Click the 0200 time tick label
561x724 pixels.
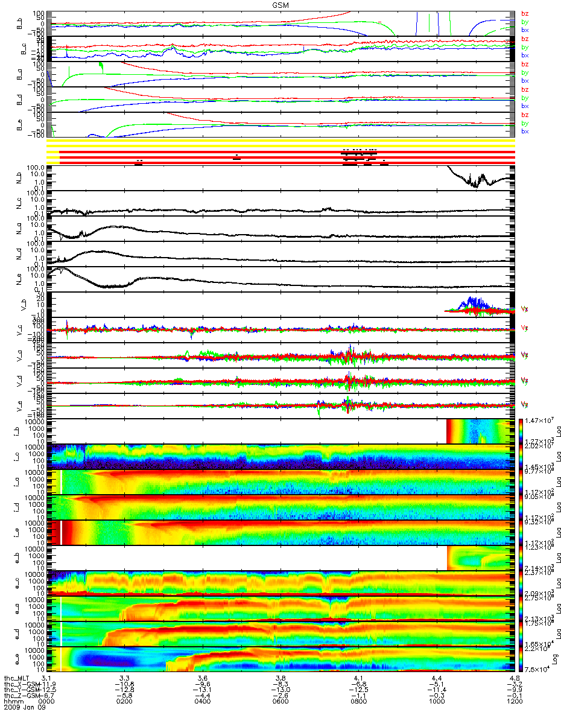(x=124, y=700)
